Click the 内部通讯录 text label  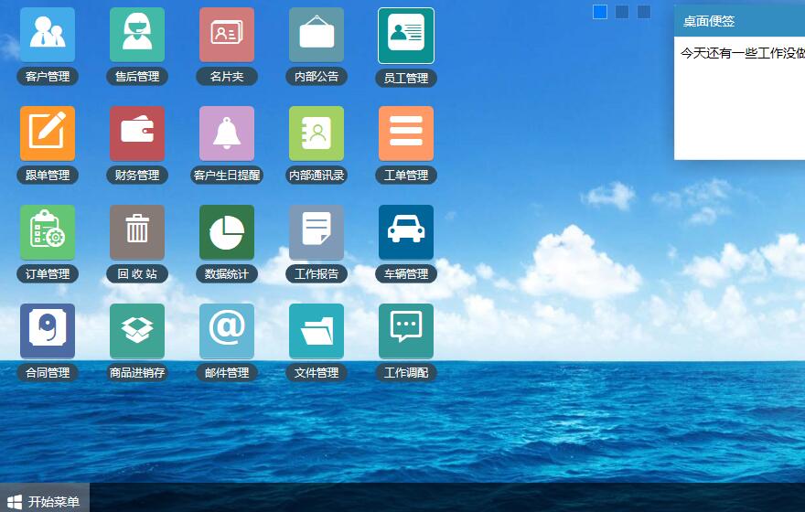(x=317, y=176)
